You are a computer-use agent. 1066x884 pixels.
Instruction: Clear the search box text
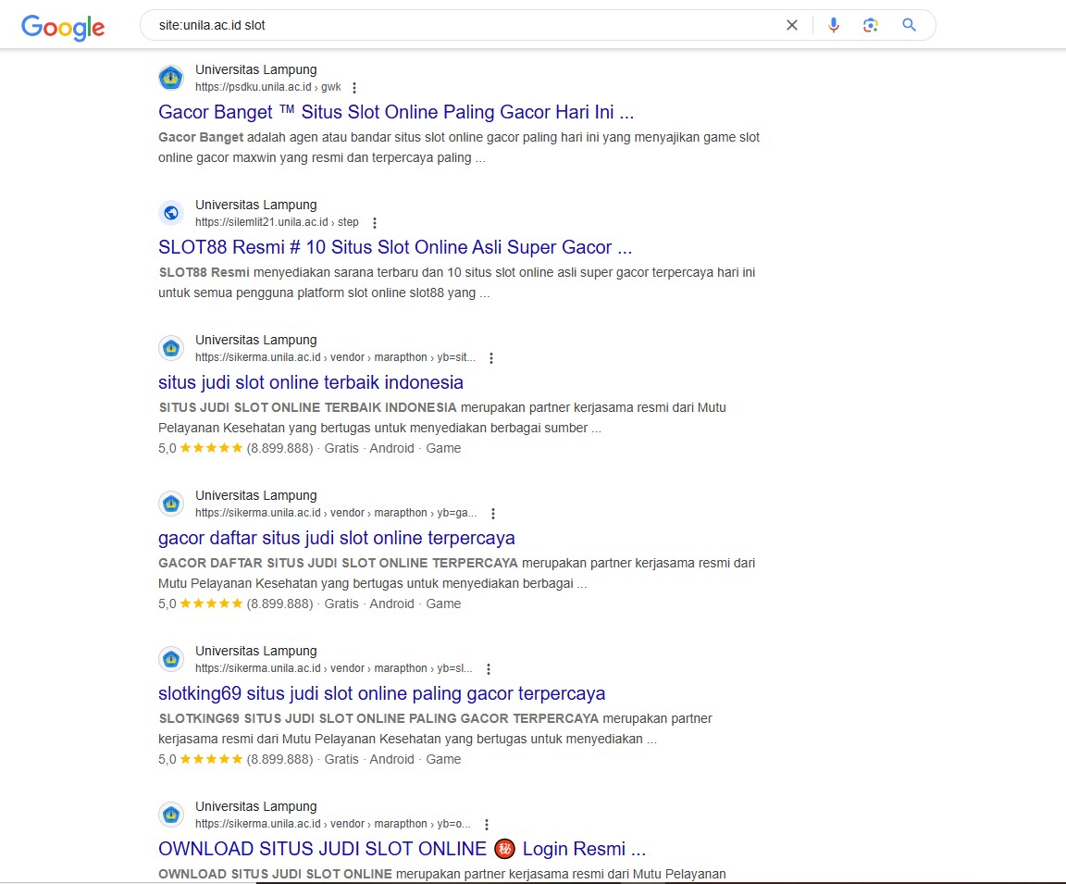pyautogui.click(x=791, y=26)
